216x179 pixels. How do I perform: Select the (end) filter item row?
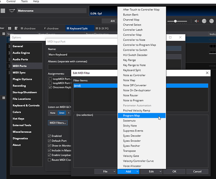click(x=141, y=86)
